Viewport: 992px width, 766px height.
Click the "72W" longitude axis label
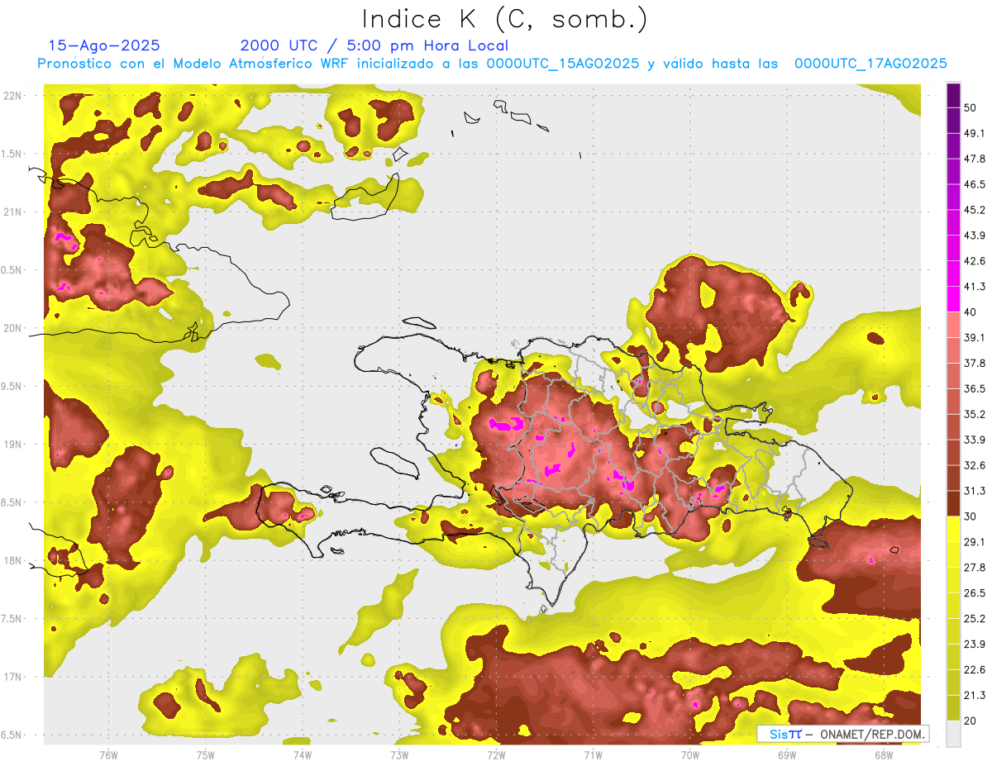point(496,754)
